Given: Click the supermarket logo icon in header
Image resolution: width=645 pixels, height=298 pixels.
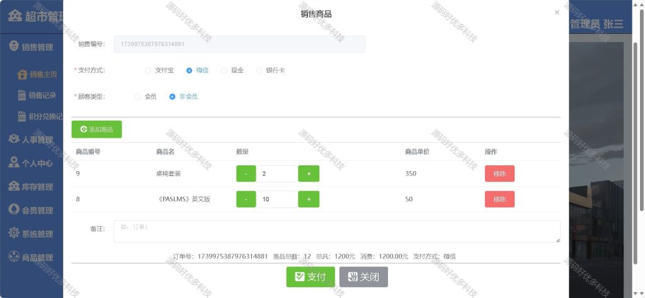Looking at the screenshot, I should 15,16.
